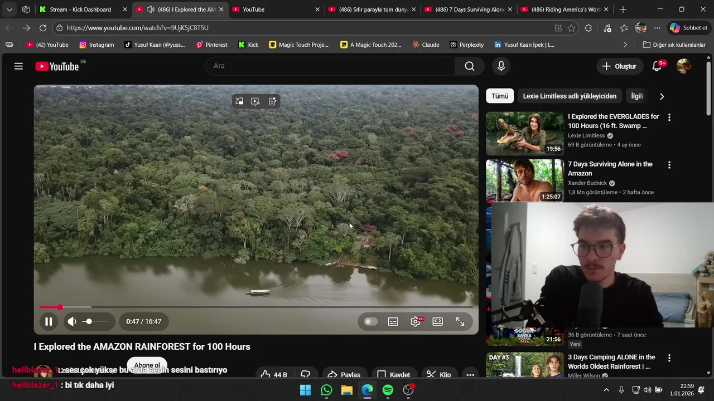
Task: Subscribe using the Abone ol button
Action: point(147,365)
